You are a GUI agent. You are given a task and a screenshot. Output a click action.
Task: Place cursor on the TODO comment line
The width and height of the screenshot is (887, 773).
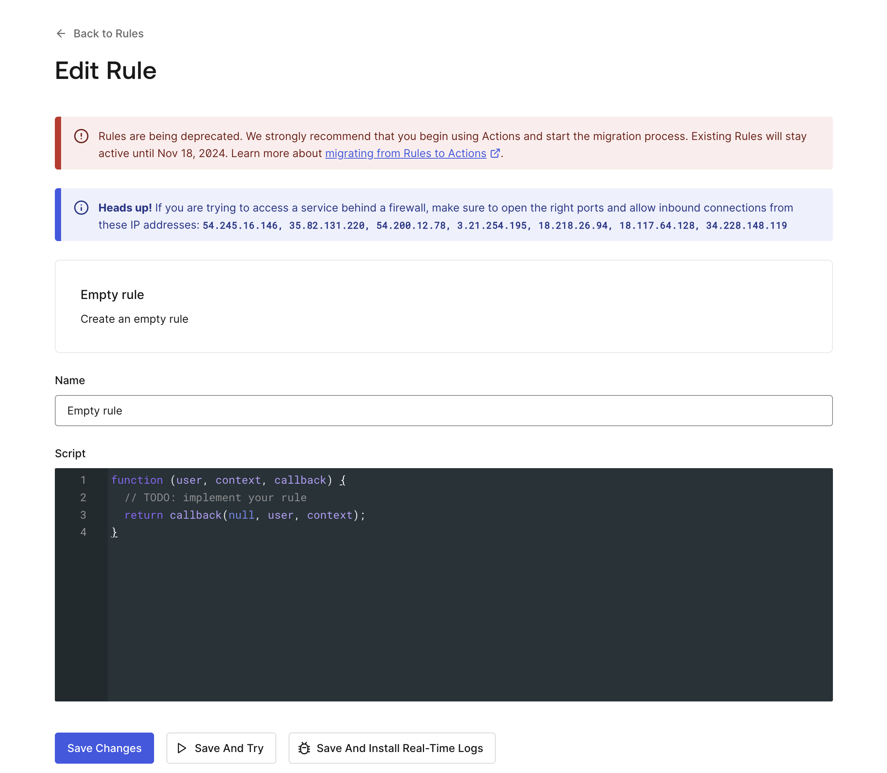coord(216,497)
